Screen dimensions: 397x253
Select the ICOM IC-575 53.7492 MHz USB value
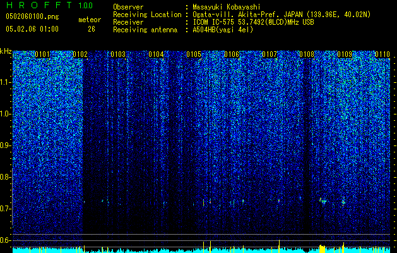(253, 22)
